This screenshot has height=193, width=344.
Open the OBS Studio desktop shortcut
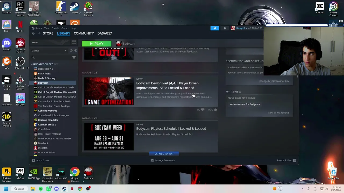click(20, 63)
